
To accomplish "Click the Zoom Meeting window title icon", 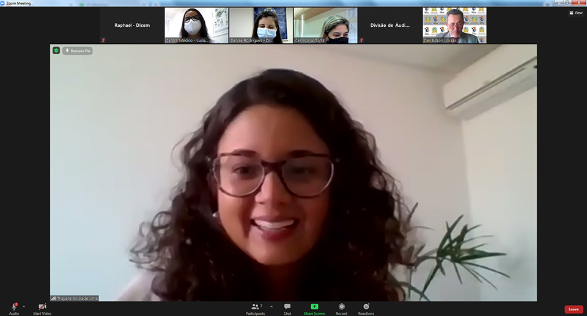I will click(4, 3).
